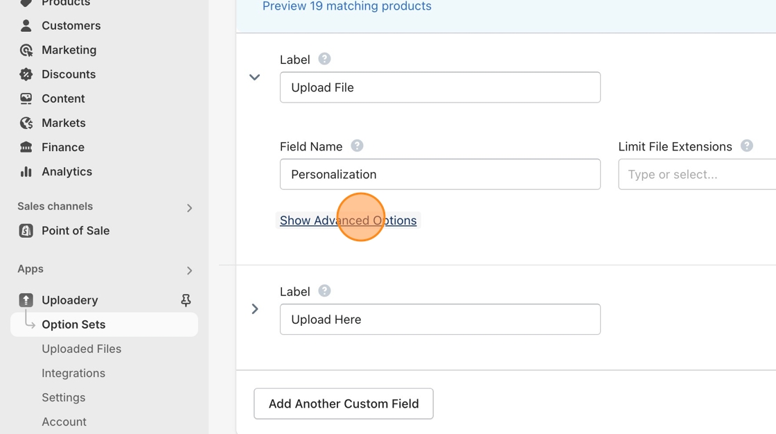Click the Personalization Field Name input
The height and width of the screenshot is (434, 776).
click(440, 175)
